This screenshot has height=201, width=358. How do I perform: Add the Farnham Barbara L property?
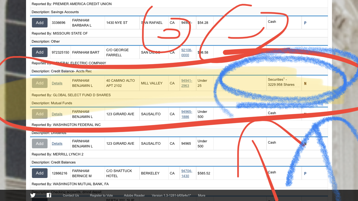coord(40,23)
